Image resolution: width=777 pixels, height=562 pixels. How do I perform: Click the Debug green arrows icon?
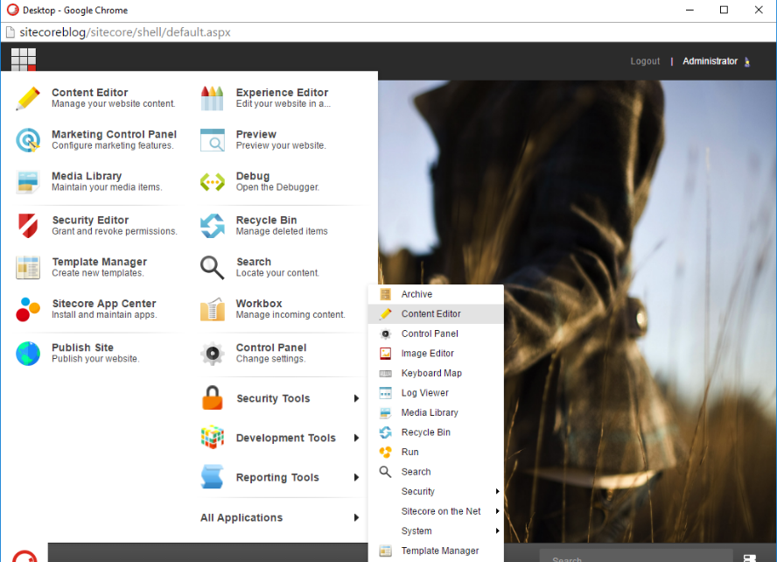click(212, 182)
